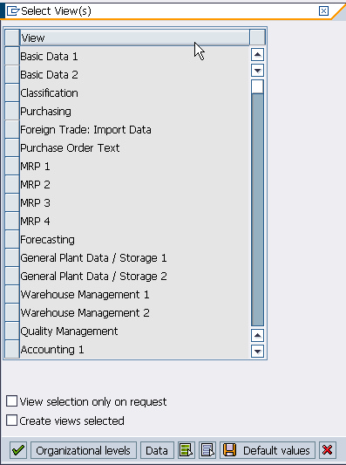Screen dimensions: 346x465
Task: Click Classification entry
Action: [x=49, y=92]
